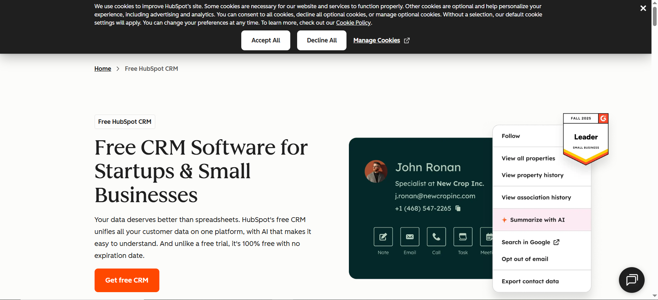658x300 pixels.
Task: Click the Note icon on contact card
Action: (383, 237)
